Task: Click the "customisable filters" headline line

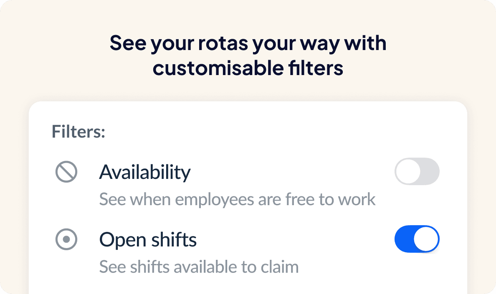Action: click(x=248, y=68)
